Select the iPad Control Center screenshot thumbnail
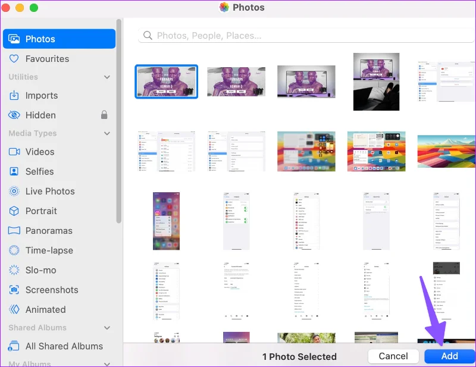476x367 pixels. click(x=306, y=152)
